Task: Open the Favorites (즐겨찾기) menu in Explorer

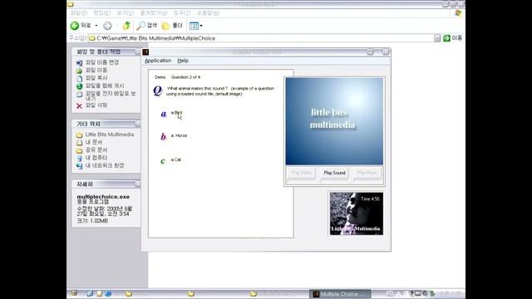Action: [154, 13]
